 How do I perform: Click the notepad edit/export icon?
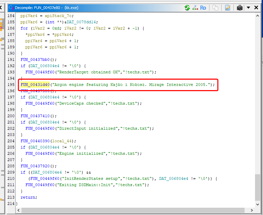[228, 8]
